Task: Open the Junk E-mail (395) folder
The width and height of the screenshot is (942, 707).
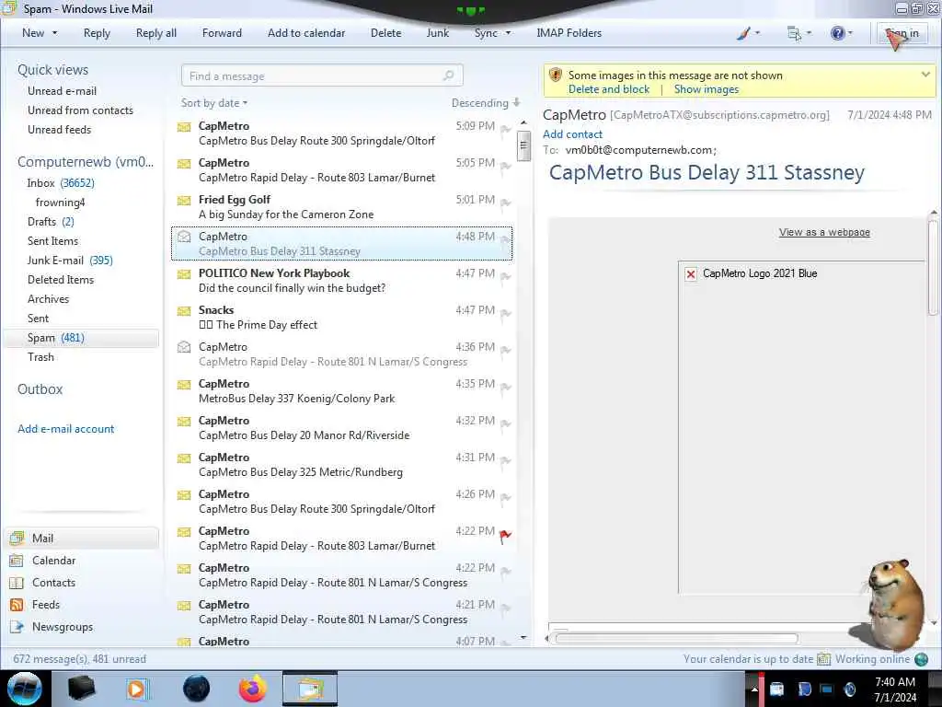Action: tap(70, 261)
